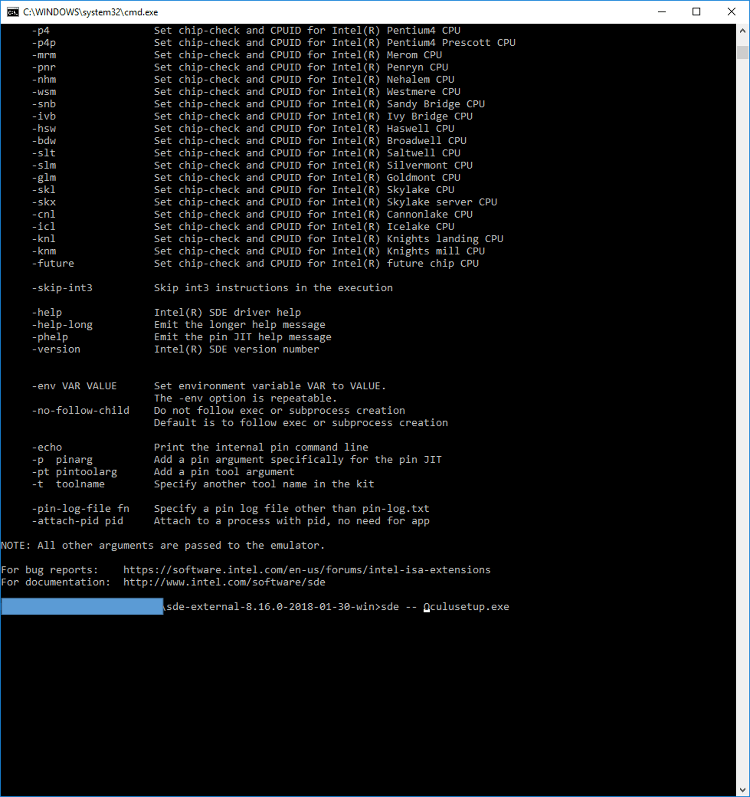Image resolution: width=750 pixels, height=797 pixels.
Task: Click the -future option text
Action: click(53, 263)
